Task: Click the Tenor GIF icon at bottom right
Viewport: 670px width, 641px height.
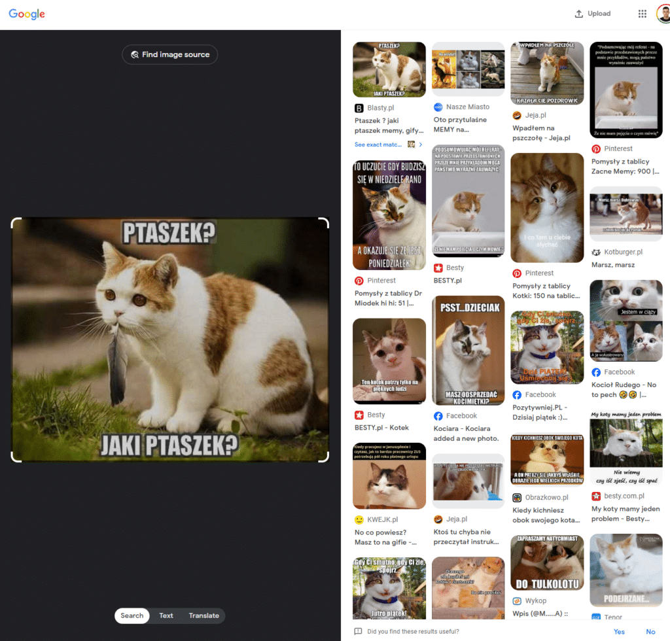Action: point(595,617)
